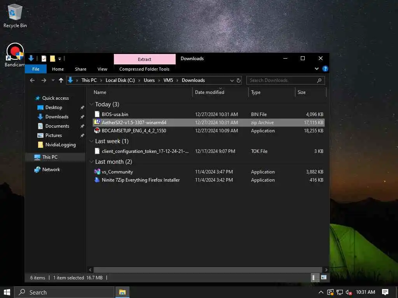398x298 pixels.
Task: Click VM5 in the address path
Action: [x=168, y=80]
